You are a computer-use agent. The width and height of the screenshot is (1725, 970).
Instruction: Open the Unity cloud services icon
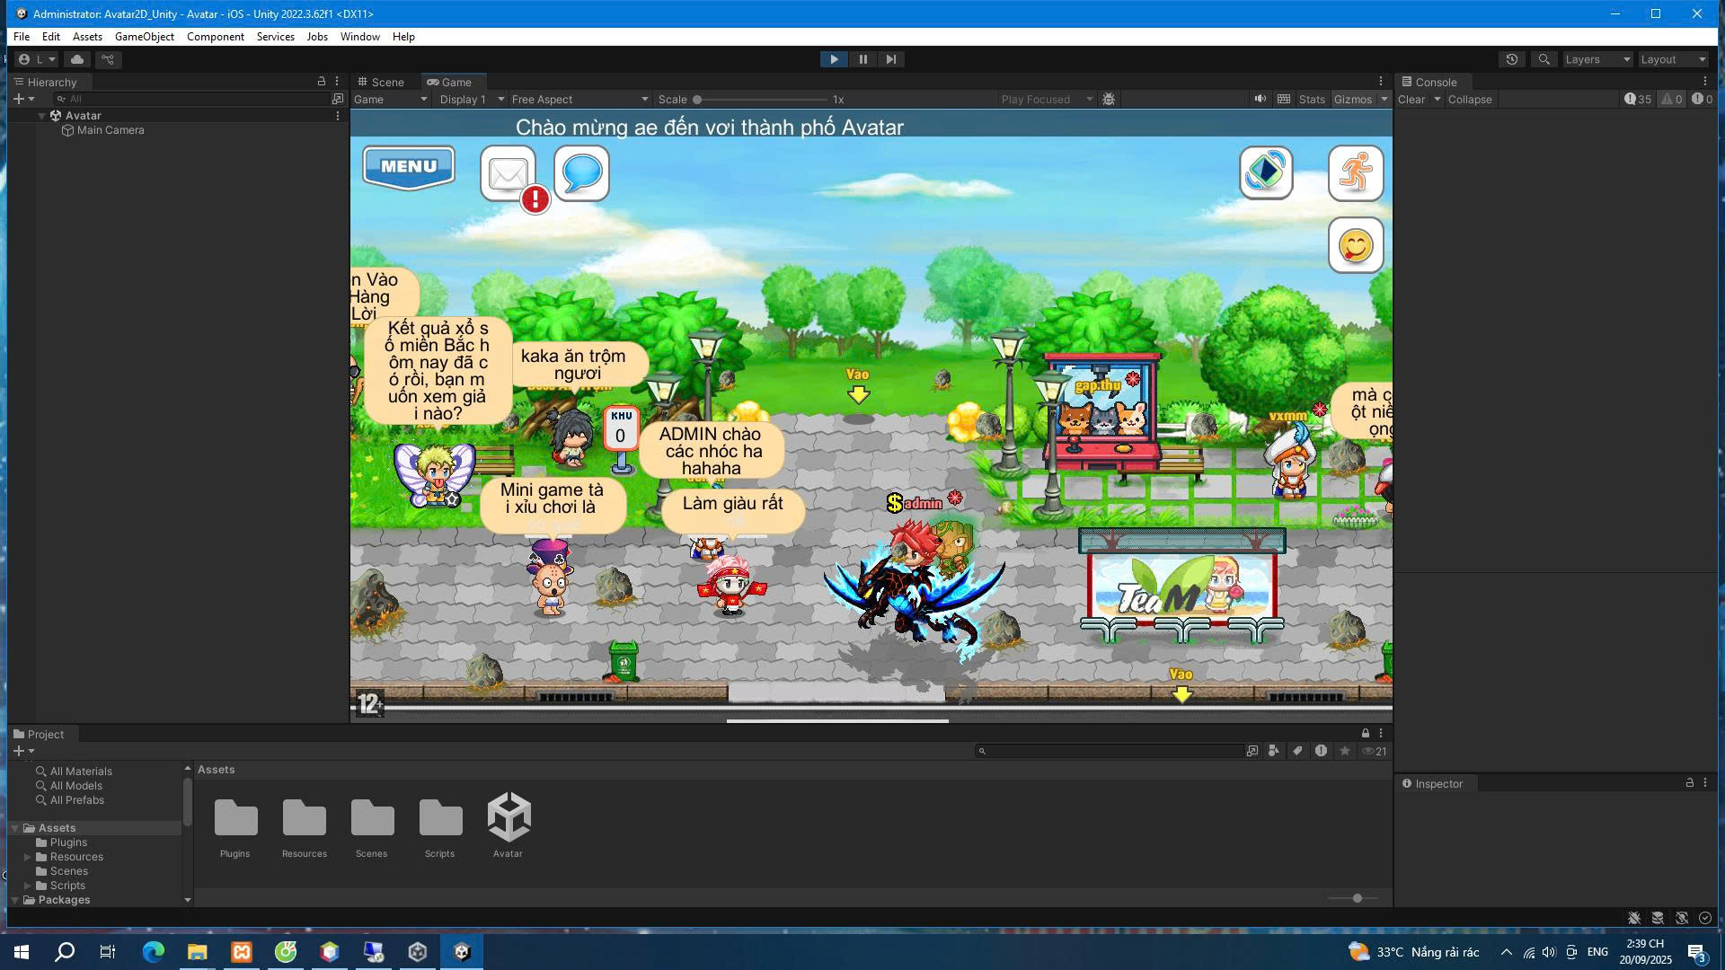coord(77,59)
